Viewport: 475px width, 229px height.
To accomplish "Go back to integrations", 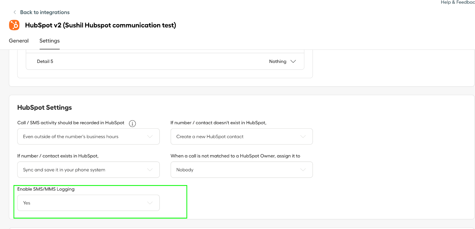I will [45, 12].
